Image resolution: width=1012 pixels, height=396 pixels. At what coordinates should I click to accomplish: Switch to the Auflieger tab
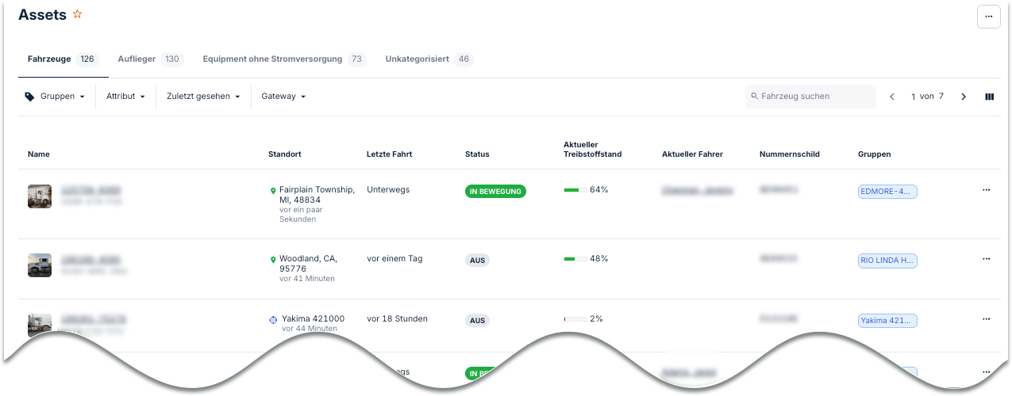pos(150,59)
